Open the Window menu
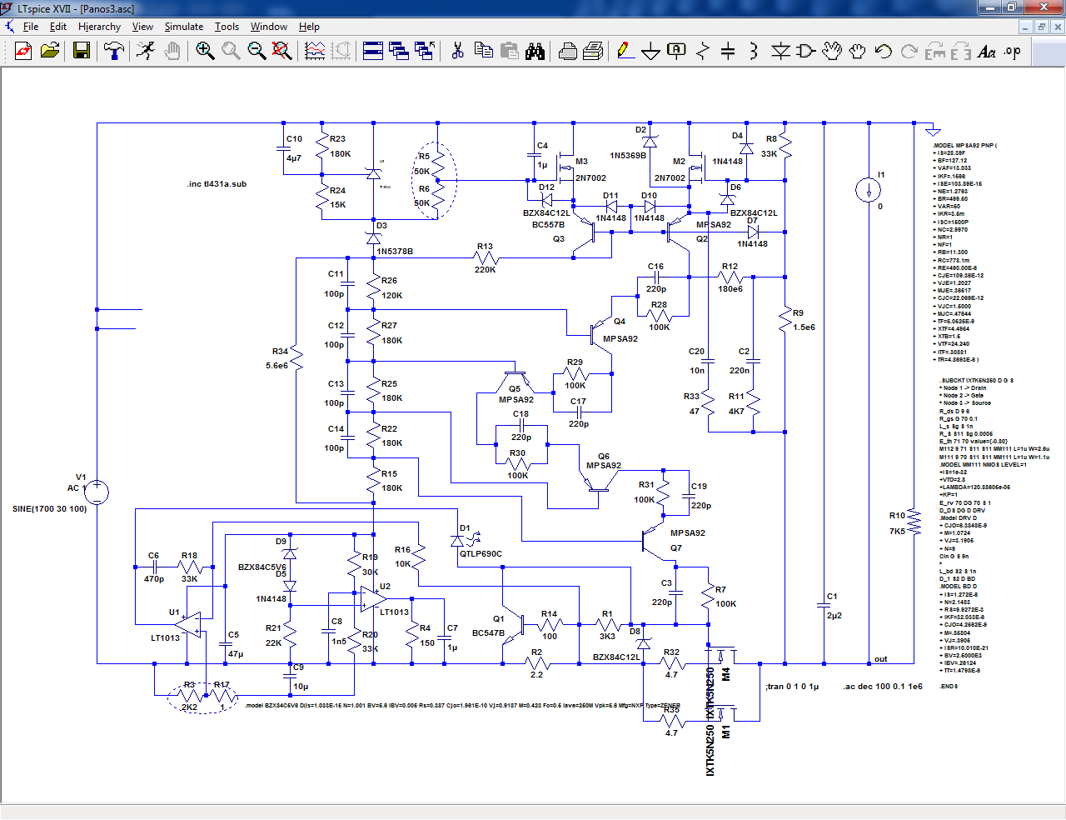 point(269,27)
